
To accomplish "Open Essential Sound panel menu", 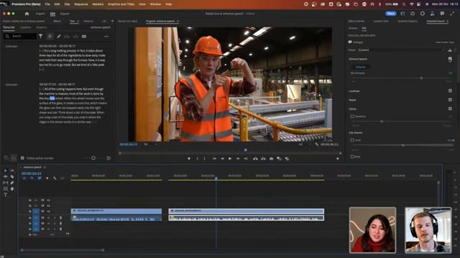I will tap(447, 21).
